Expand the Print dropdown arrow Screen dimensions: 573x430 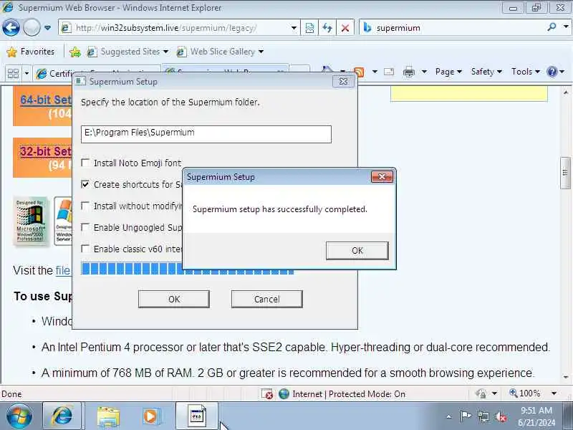pyautogui.click(x=424, y=72)
